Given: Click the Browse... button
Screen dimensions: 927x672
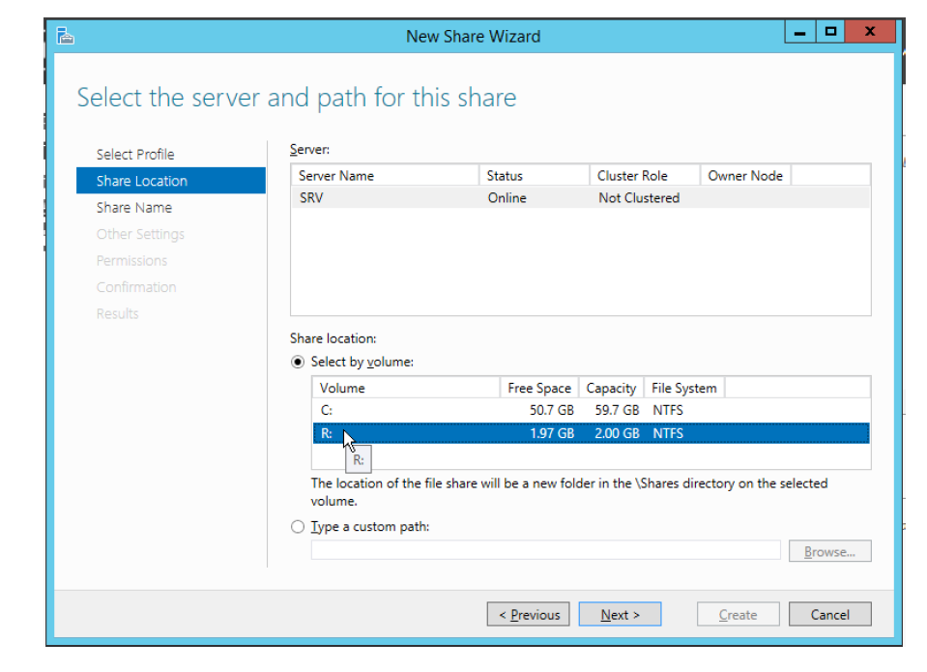Looking at the screenshot, I should [x=830, y=551].
